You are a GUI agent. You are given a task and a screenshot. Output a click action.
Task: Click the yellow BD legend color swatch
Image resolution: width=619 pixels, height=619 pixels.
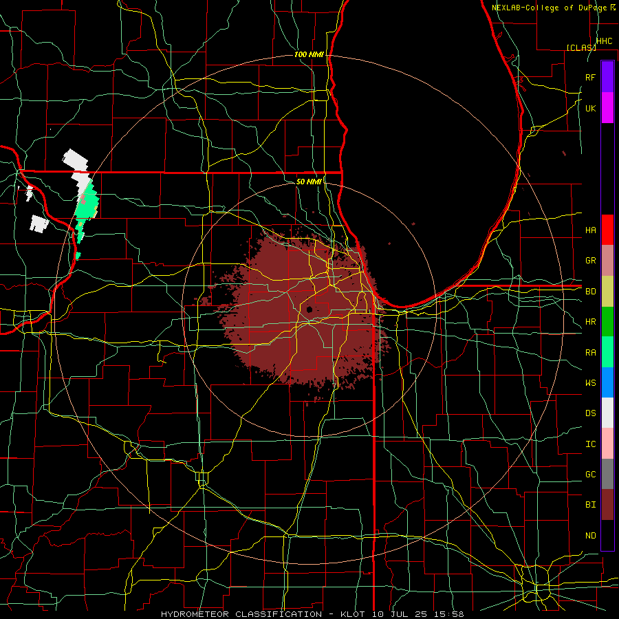(x=607, y=292)
